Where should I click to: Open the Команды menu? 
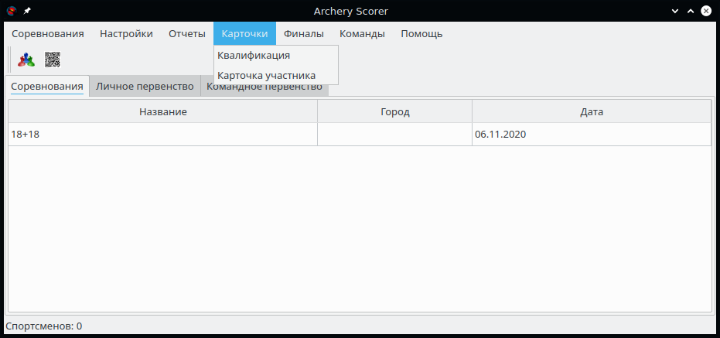point(362,34)
